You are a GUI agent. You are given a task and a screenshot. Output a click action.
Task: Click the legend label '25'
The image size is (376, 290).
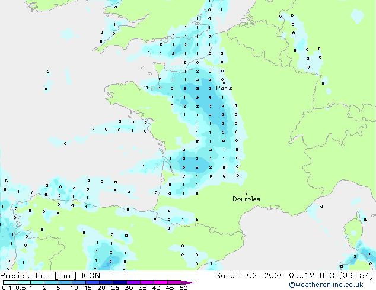pos(115,288)
